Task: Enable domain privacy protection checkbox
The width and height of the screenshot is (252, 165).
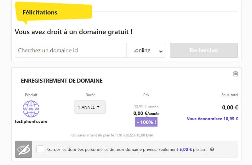Action: click(x=40, y=149)
